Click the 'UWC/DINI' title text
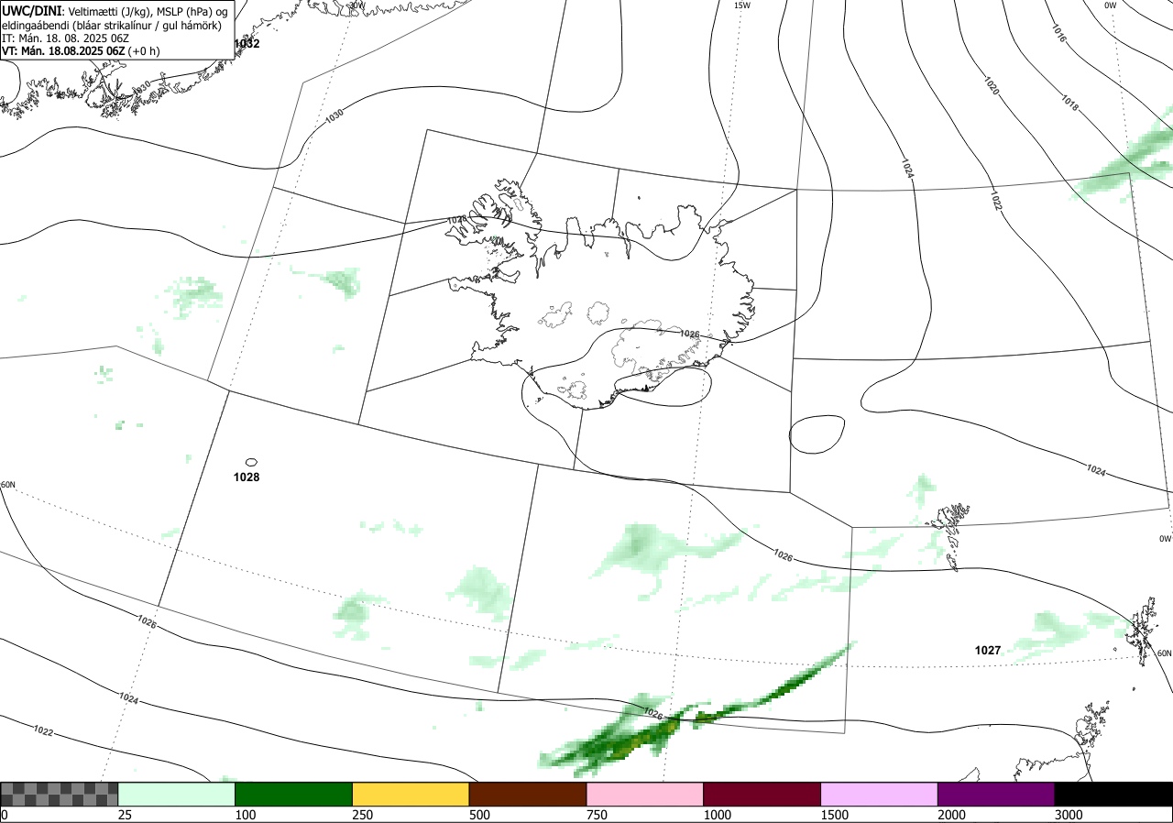This screenshot has height=823, width=1173. click(x=31, y=10)
